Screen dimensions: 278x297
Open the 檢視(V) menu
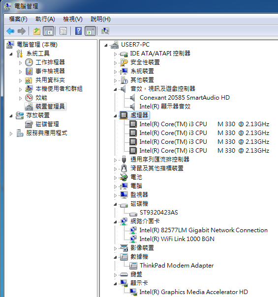coord(73,19)
